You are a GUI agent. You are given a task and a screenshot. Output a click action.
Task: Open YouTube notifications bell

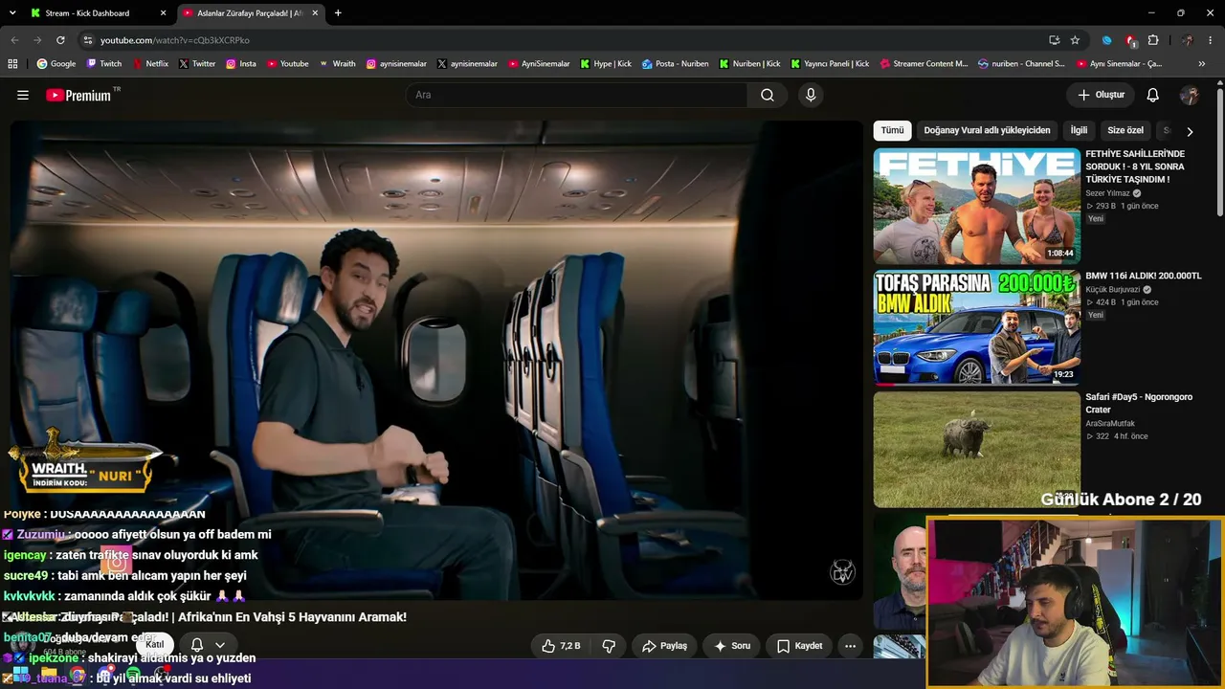pos(1153,95)
